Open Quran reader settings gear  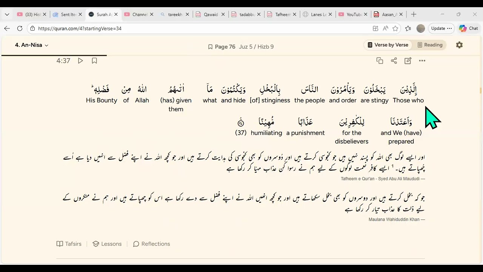coord(459,45)
